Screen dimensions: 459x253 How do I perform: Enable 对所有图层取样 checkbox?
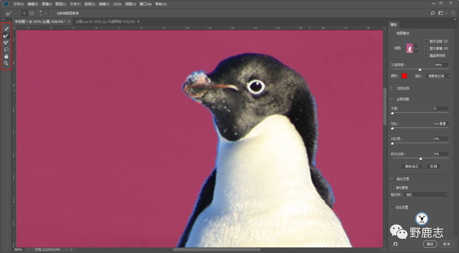pyautogui.click(x=53, y=13)
